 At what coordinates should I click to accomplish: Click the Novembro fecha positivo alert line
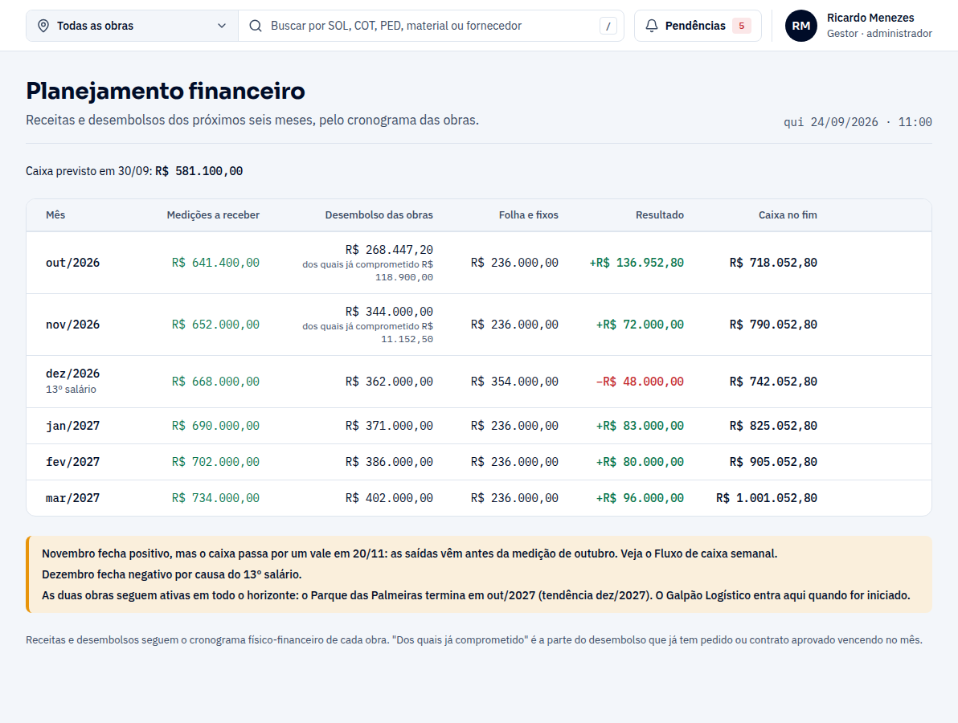click(x=409, y=553)
